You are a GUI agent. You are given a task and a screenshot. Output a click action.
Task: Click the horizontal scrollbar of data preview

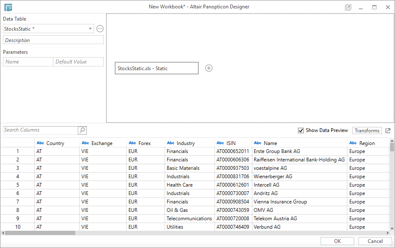40,232
